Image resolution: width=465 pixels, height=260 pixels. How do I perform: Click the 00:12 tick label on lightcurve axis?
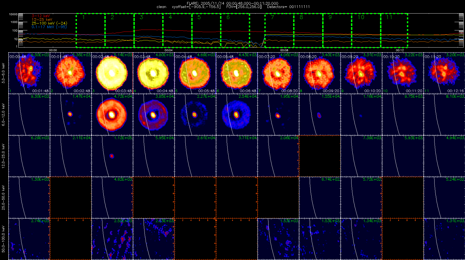[x=400, y=50]
